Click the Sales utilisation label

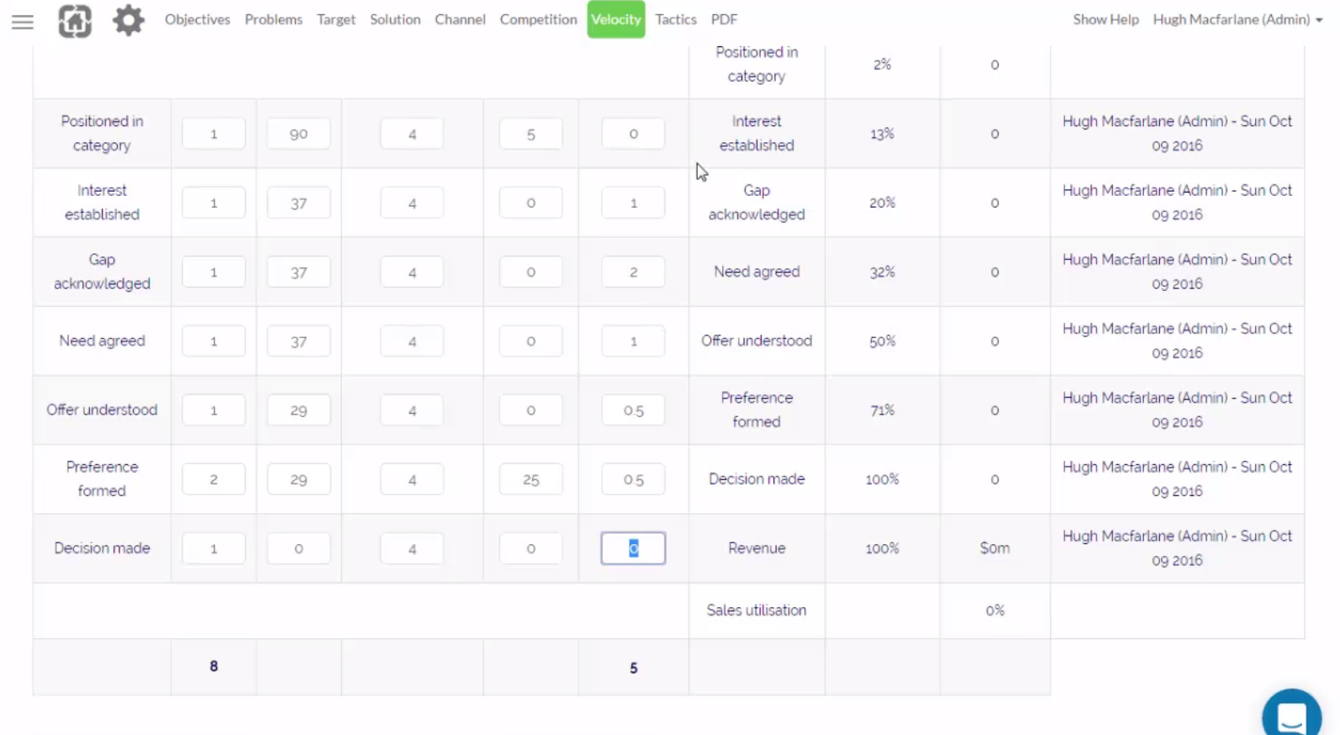click(x=757, y=611)
